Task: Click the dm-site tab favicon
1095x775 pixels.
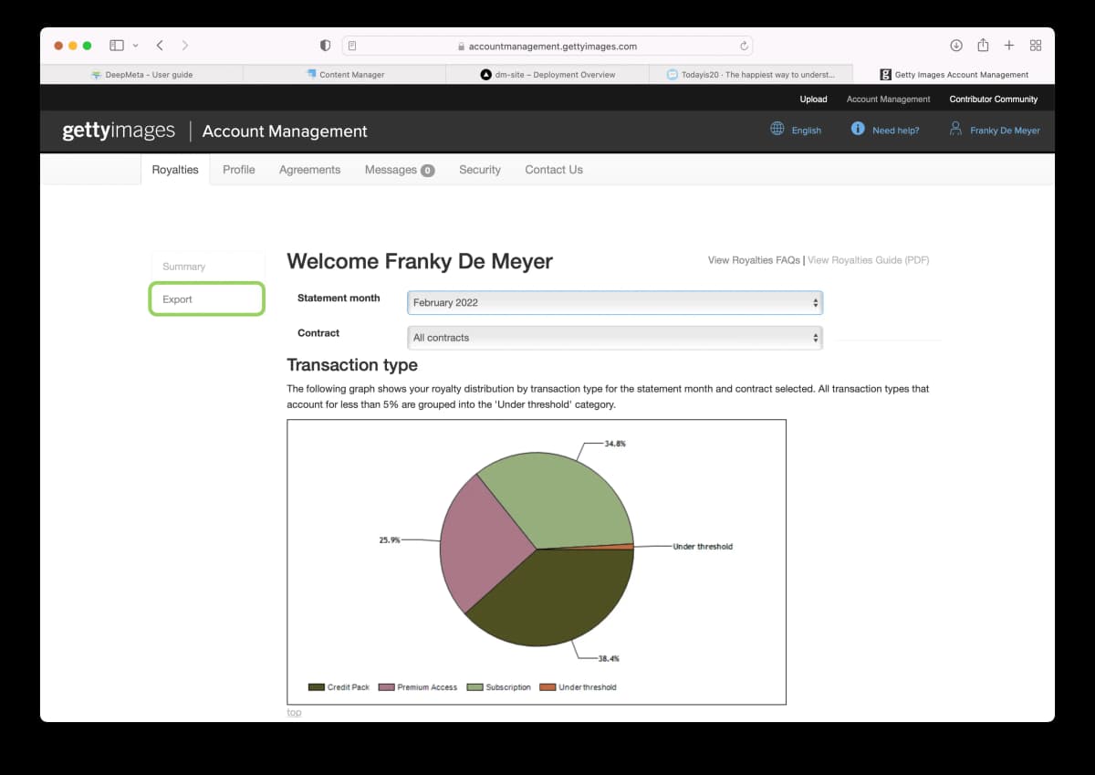Action: (x=486, y=75)
